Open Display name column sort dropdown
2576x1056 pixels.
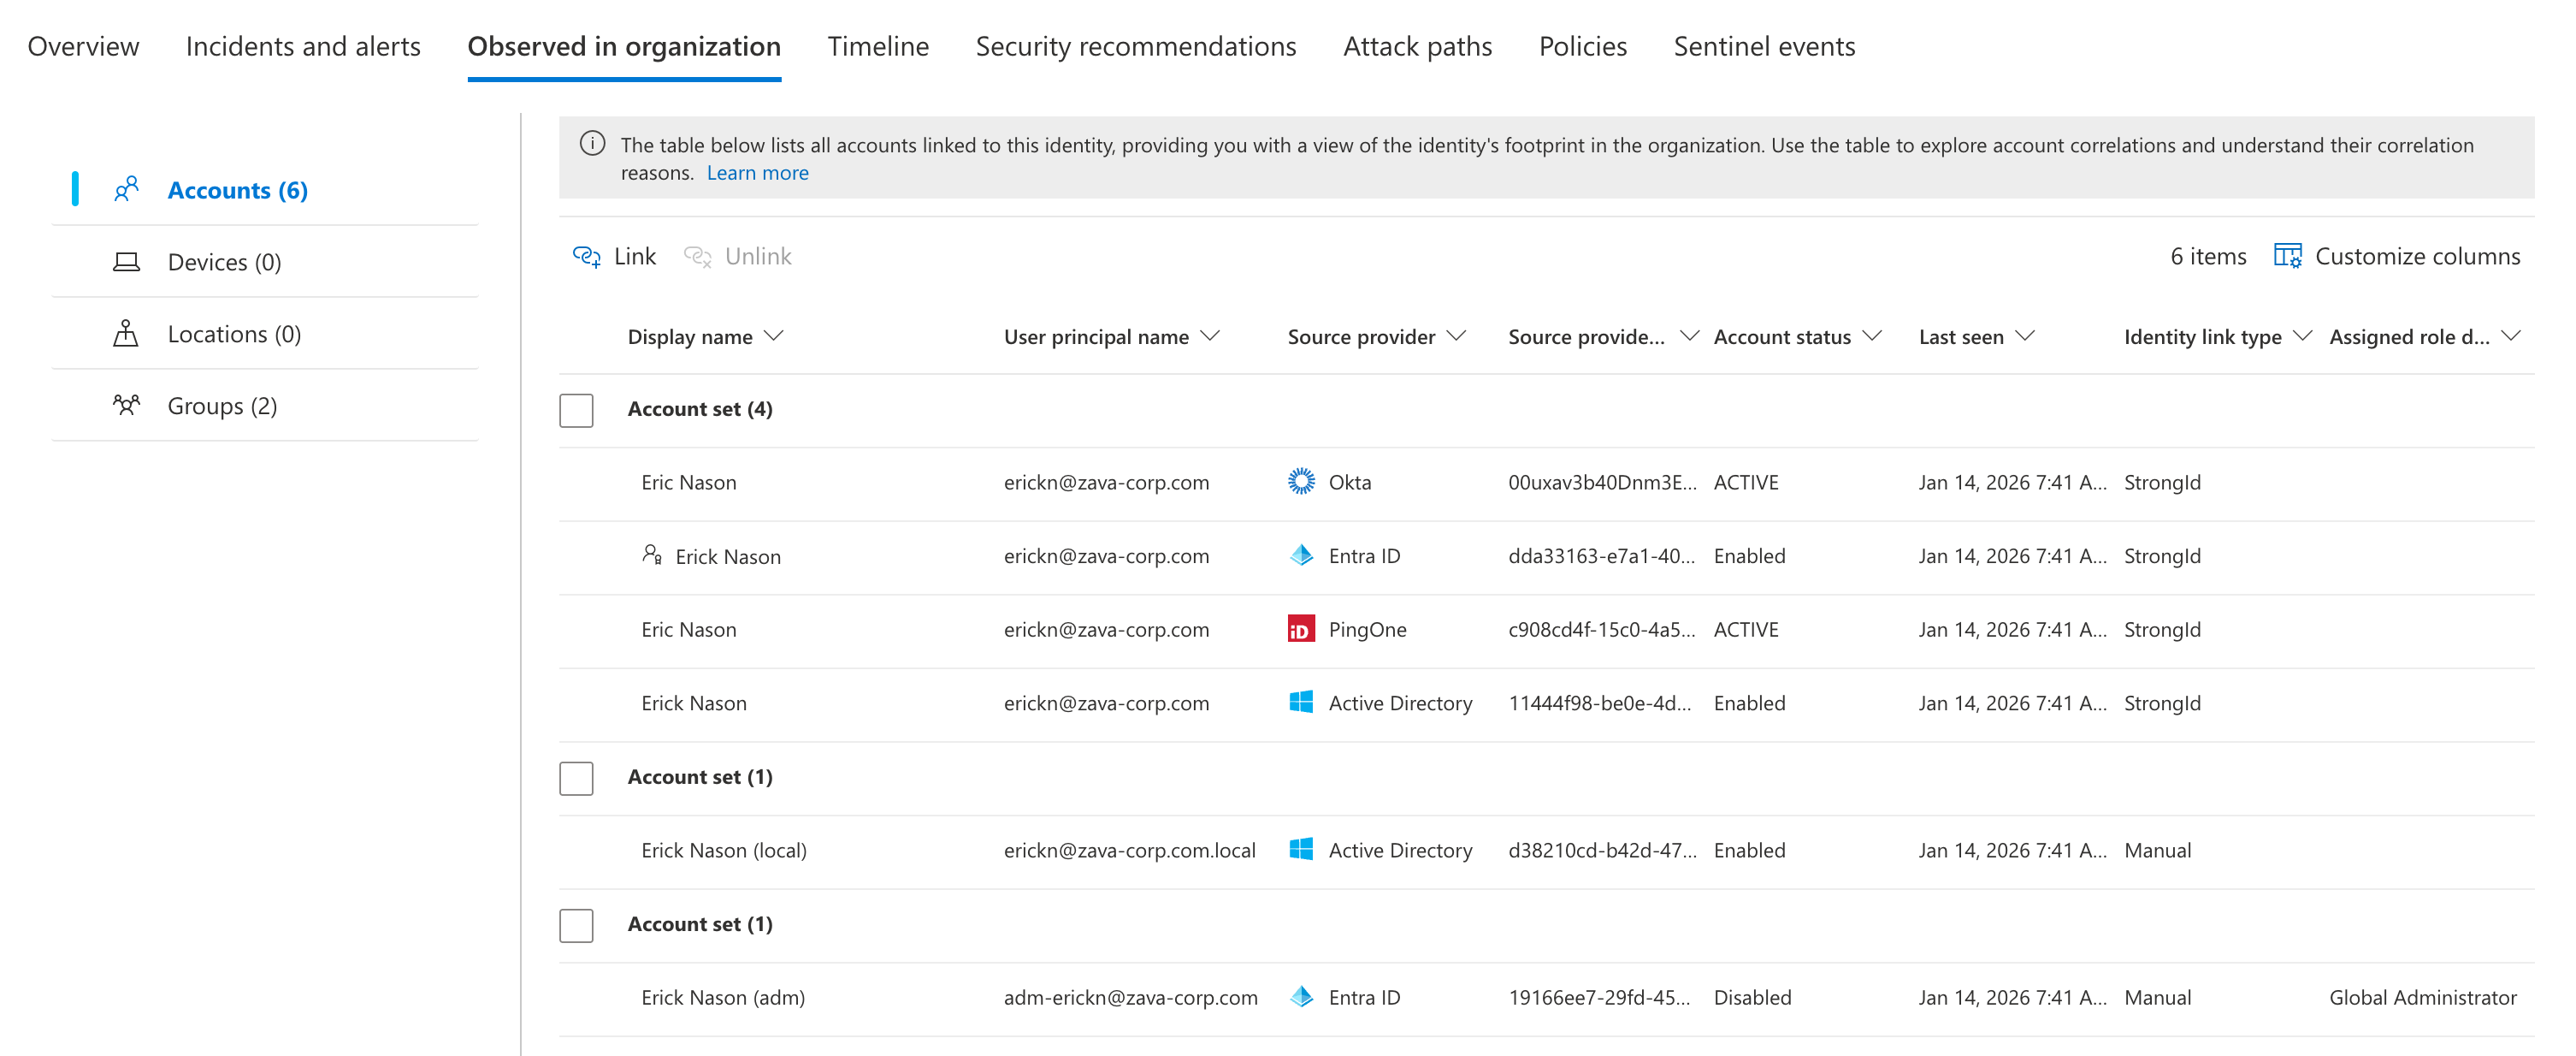click(x=773, y=336)
